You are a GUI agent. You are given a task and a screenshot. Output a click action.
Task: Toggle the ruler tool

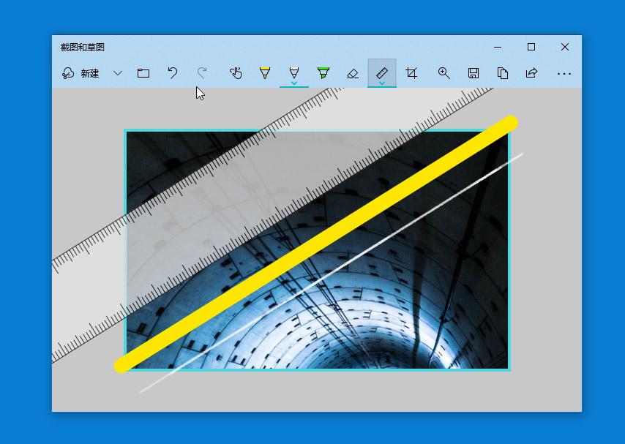[x=382, y=72]
